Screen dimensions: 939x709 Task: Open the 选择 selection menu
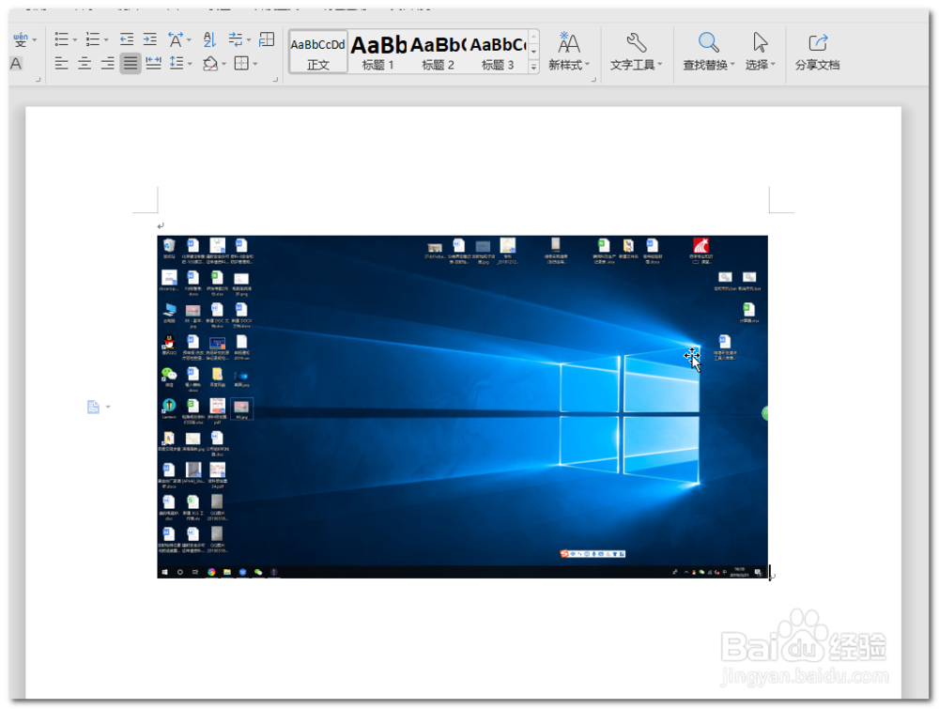tap(760, 52)
